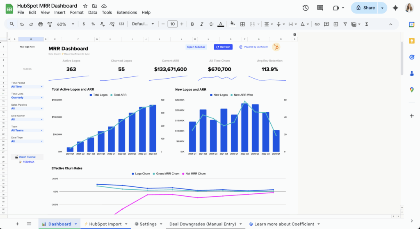The width and height of the screenshot is (420, 229).
Task: Star the HubSpot MRR Dashboard document
Action: click(85, 6)
